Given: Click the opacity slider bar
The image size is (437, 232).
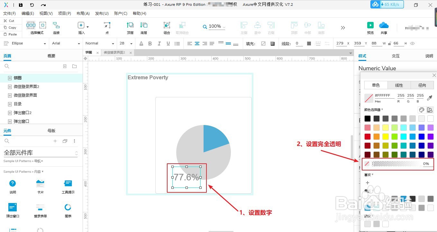Looking at the screenshot, I should click(396, 164).
